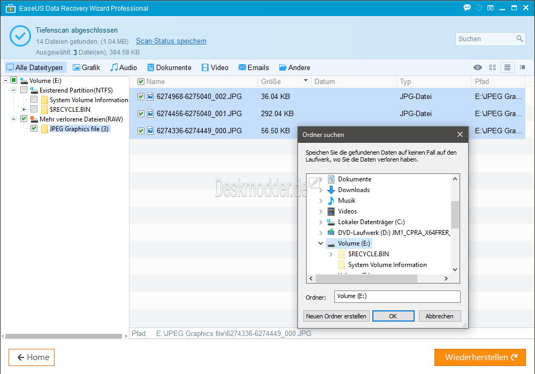Expand Musik node in folder dialog
This screenshot has height=374, width=535.
coord(320,201)
